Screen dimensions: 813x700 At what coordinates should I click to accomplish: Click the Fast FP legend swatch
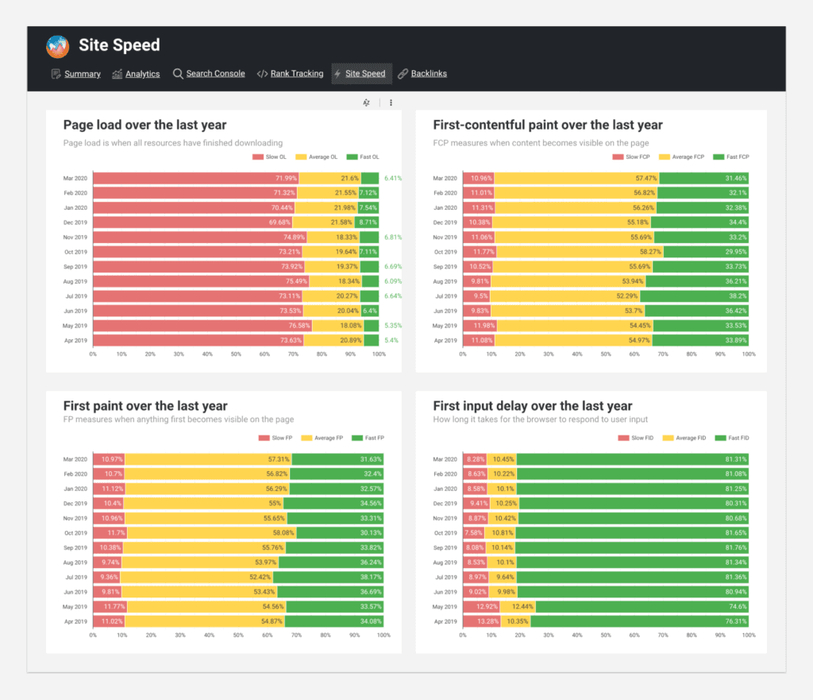point(356,438)
